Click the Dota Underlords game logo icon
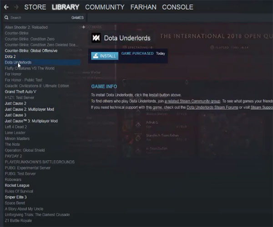This screenshot has width=273, height=227. point(96,38)
